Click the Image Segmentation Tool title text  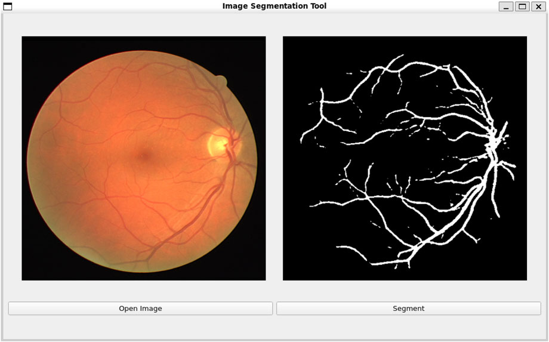click(274, 6)
